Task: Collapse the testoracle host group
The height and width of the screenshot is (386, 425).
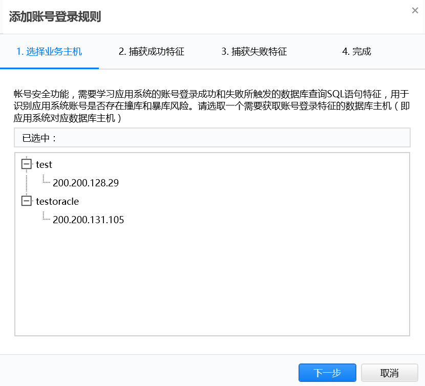Action: pos(26,201)
